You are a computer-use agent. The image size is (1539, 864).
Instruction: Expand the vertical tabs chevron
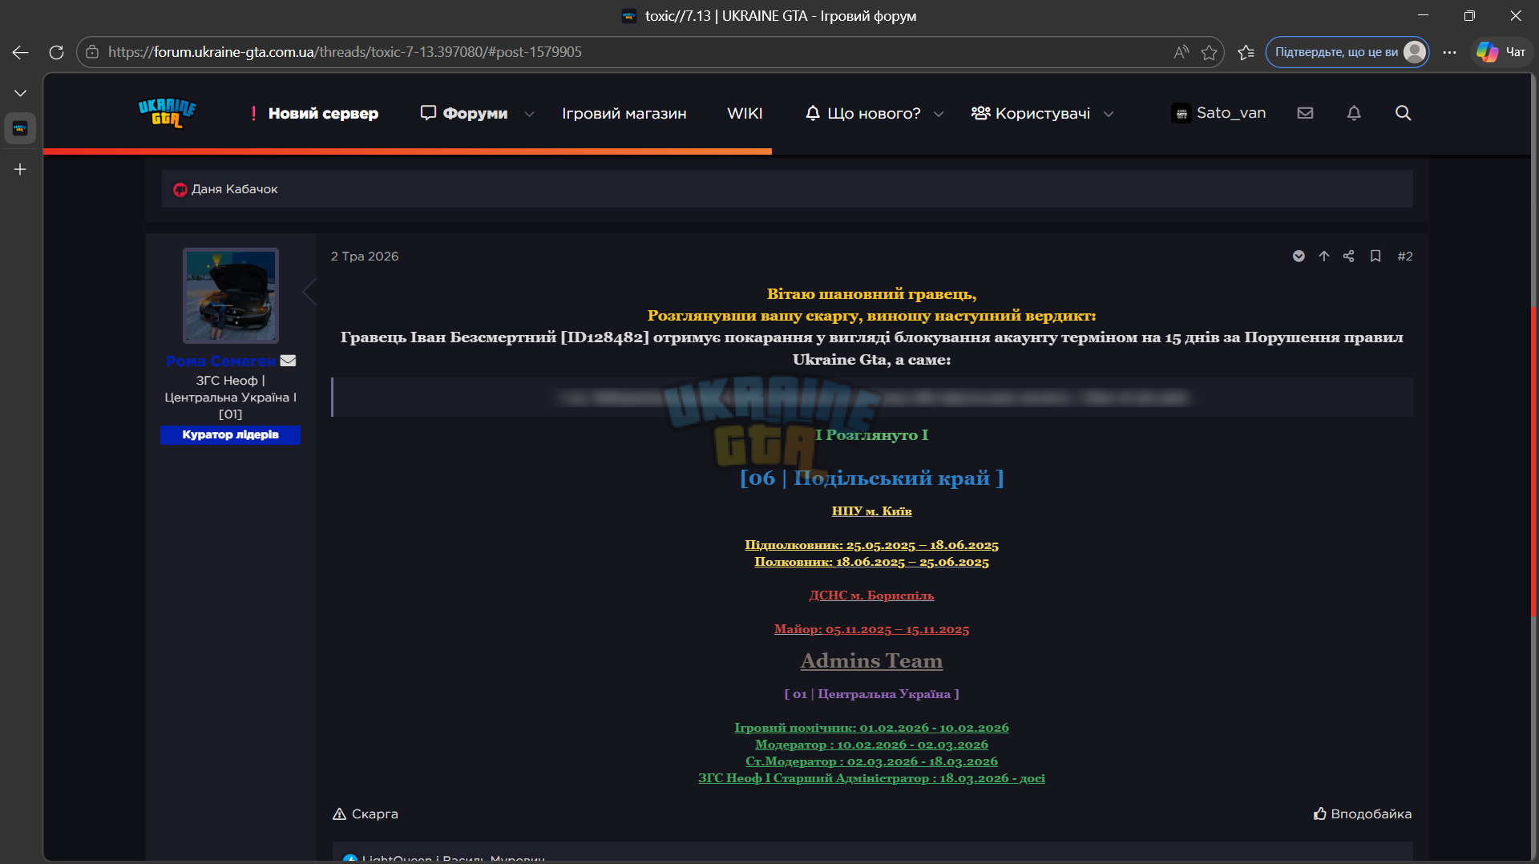coord(20,93)
